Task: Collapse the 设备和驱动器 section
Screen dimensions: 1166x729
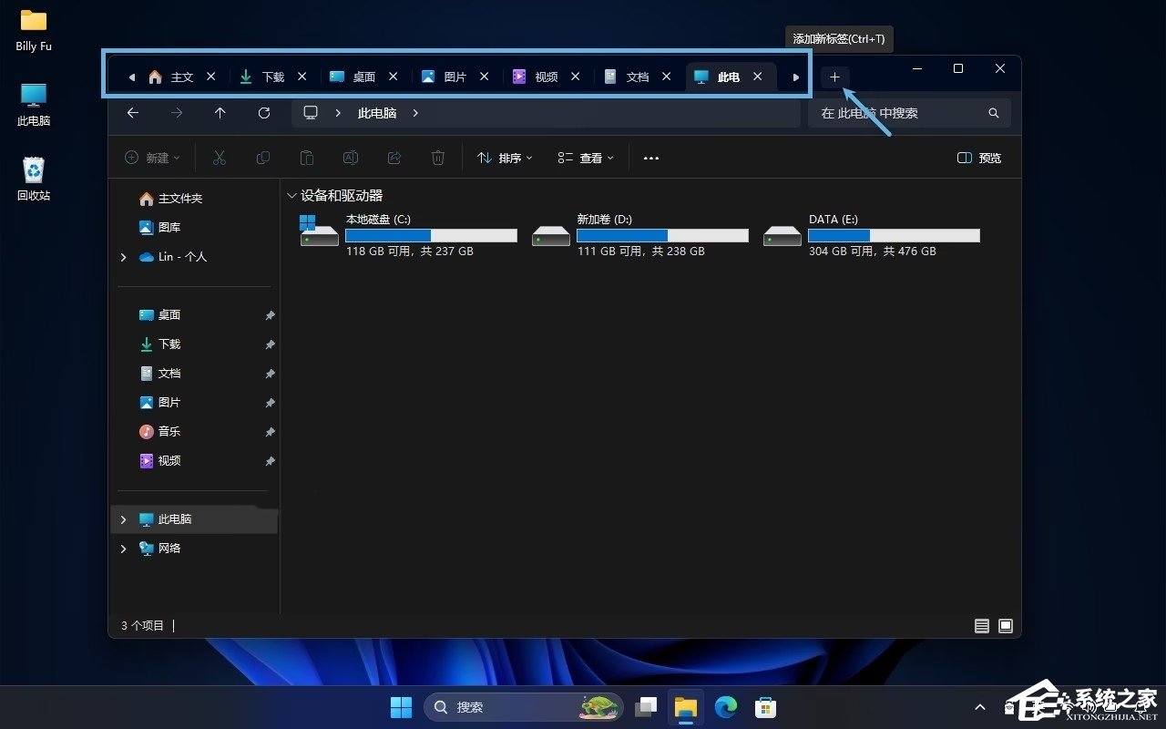Action: (291, 195)
